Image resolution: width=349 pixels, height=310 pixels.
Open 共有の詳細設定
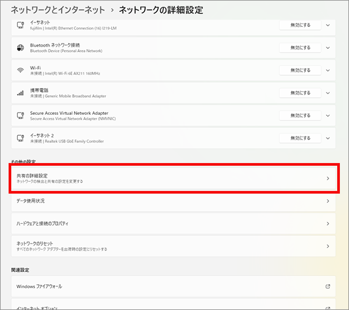173,179
